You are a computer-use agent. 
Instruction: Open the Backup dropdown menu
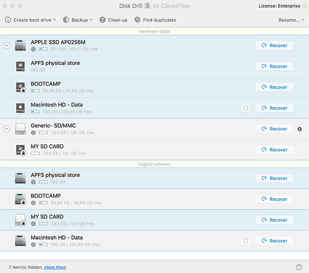tap(77, 20)
